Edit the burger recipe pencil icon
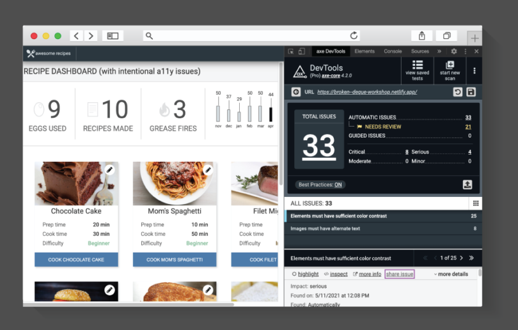518x330 pixels. coord(109,290)
